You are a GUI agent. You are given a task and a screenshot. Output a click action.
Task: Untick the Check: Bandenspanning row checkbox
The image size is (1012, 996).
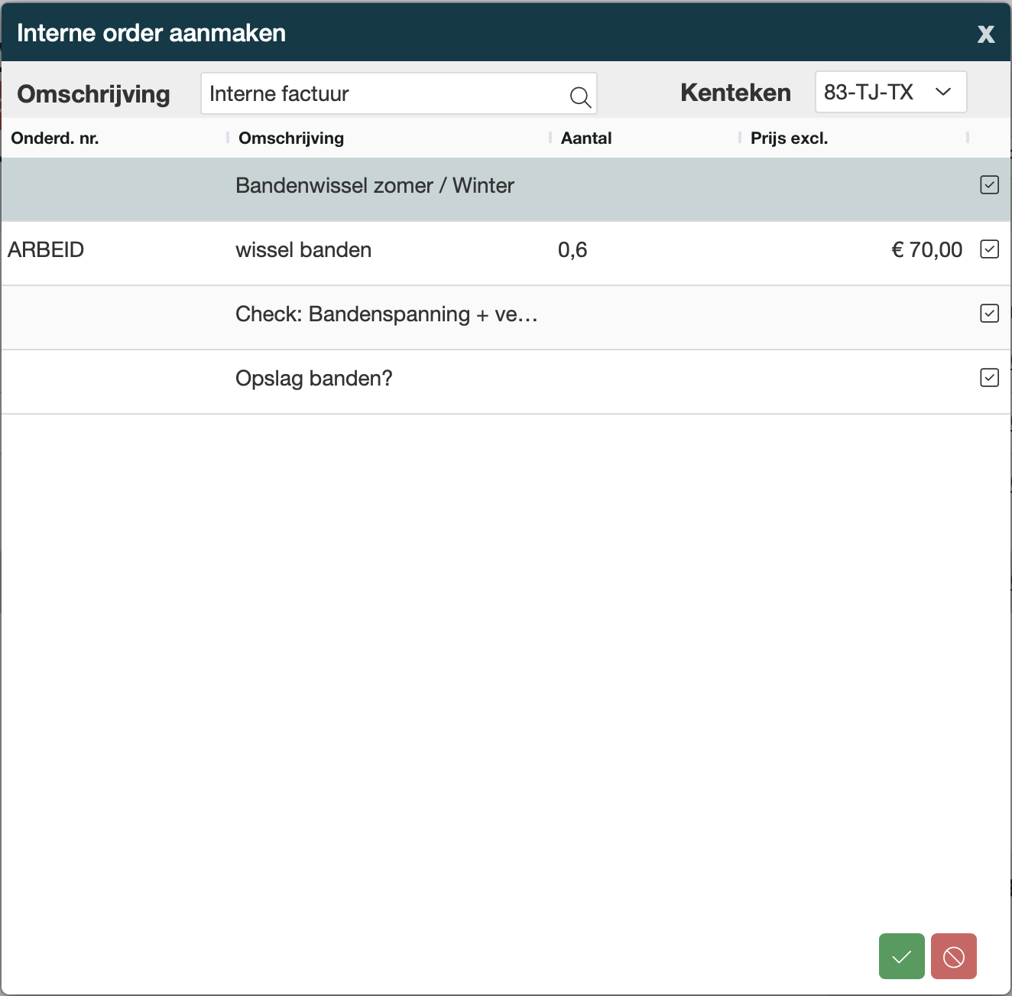[989, 314]
